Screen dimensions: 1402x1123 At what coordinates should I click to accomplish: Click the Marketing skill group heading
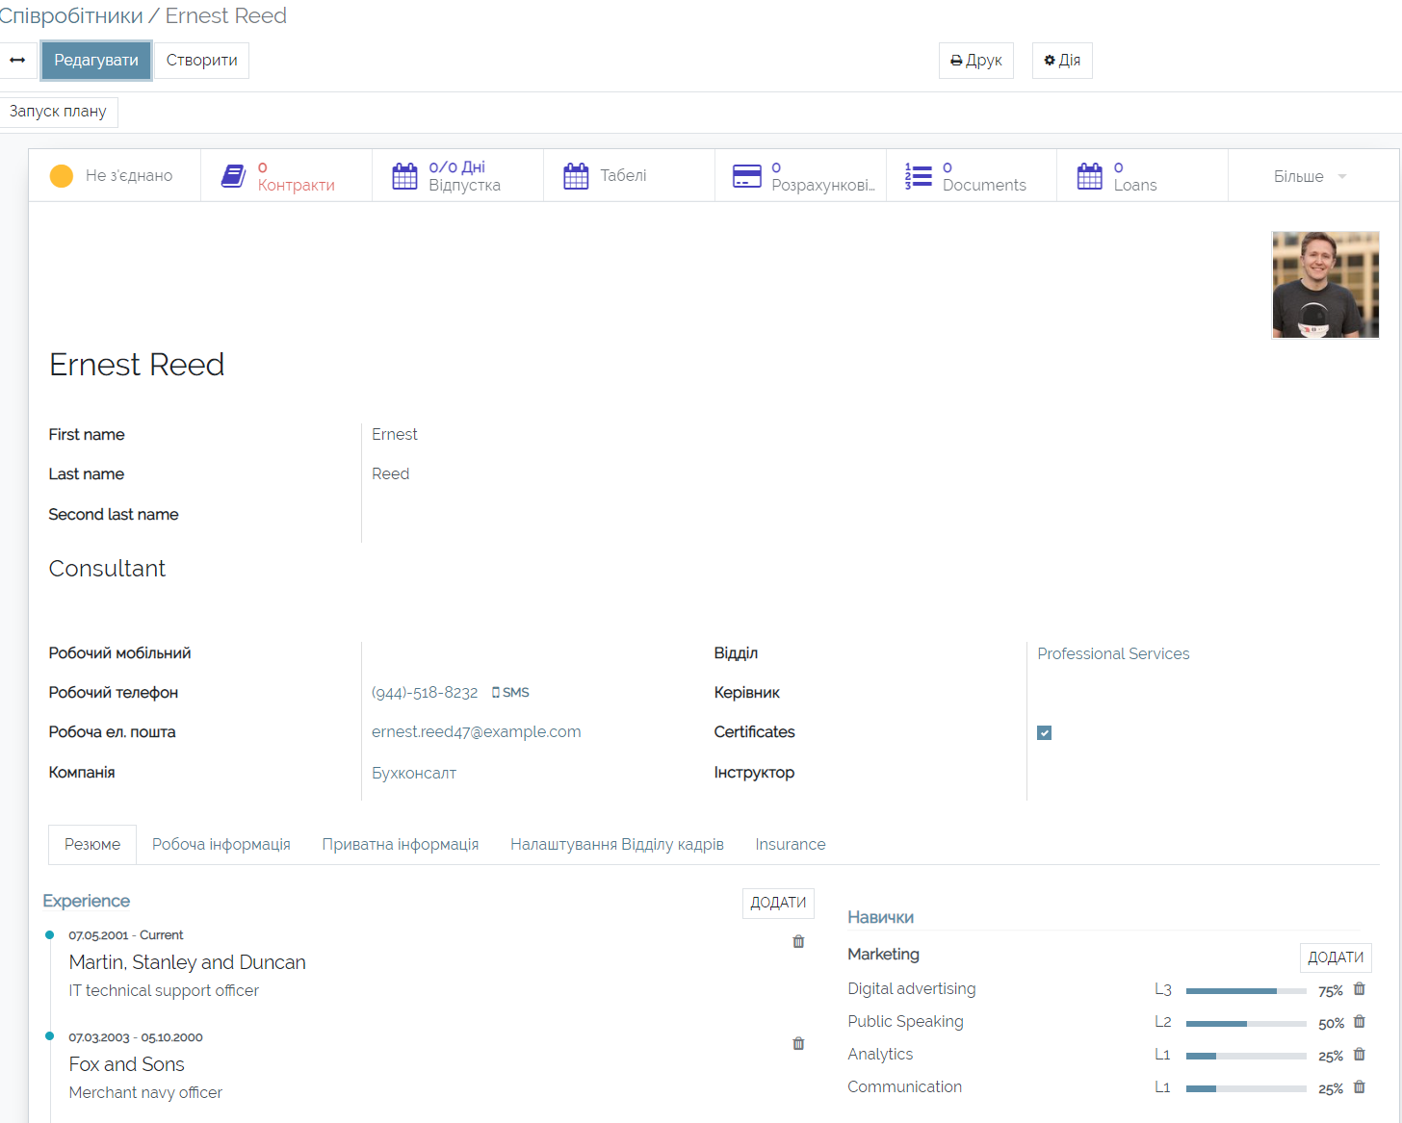tap(883, 954)
